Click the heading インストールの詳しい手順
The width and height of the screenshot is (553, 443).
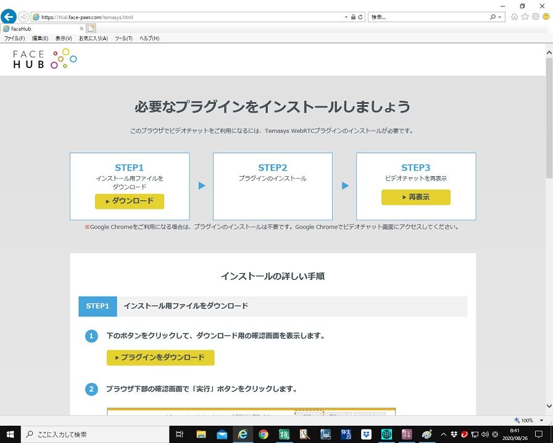[273, 276]
